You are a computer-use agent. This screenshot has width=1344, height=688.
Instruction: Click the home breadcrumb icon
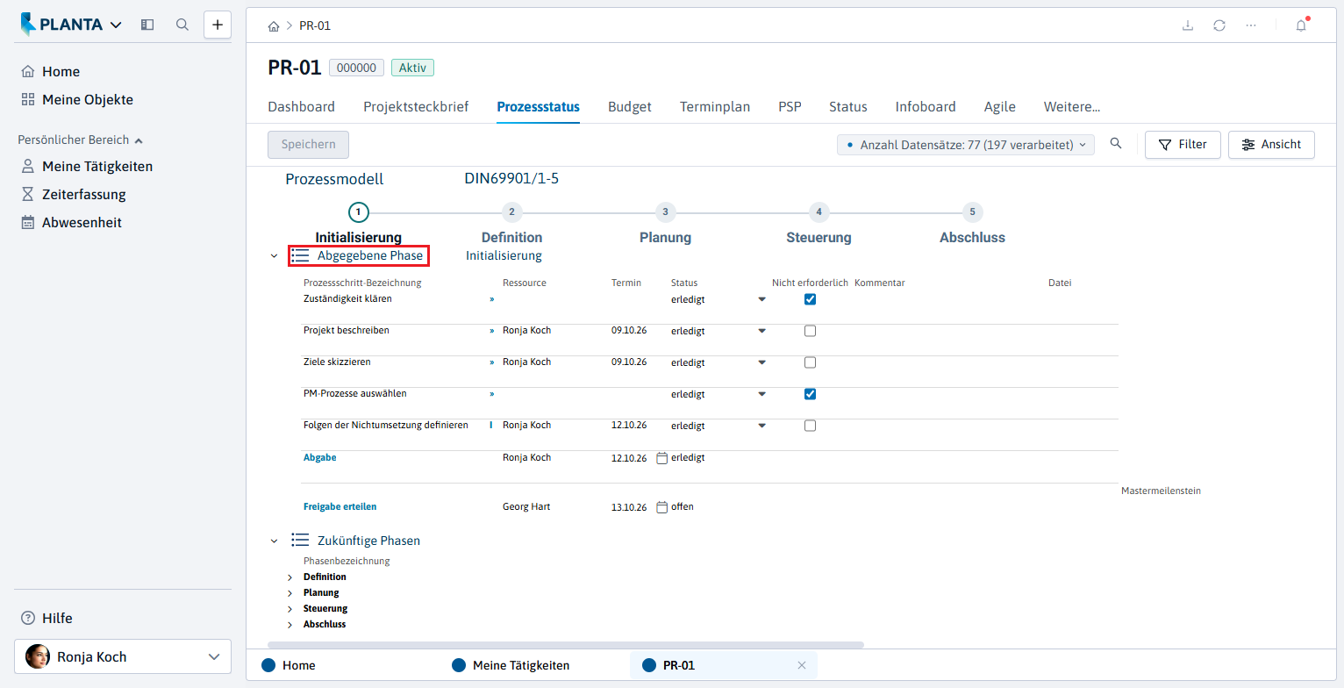pos(274,25)
